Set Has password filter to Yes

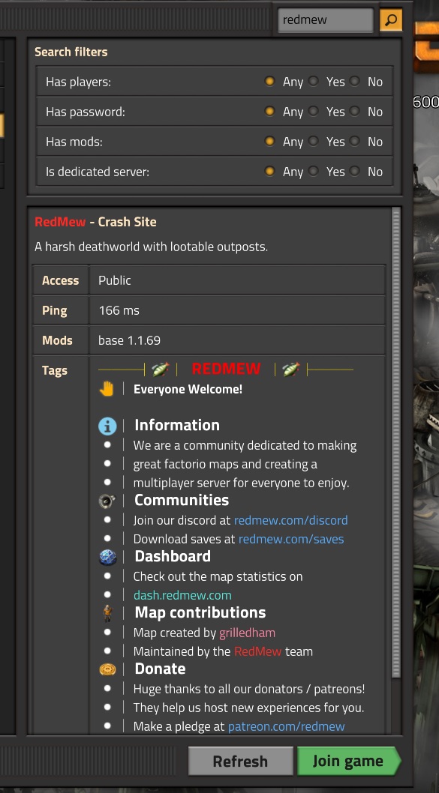click(x=314, y=111)
